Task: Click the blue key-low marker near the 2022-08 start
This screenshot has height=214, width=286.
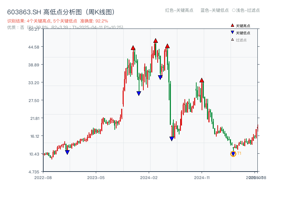Action: 67,152
